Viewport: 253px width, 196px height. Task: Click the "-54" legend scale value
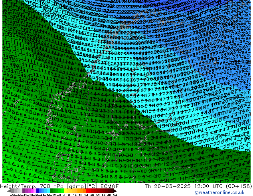pos(13,195)
